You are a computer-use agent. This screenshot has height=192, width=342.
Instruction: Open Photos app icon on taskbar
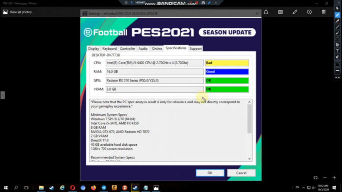156,188
